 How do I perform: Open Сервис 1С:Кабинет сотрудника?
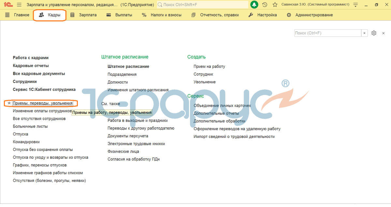[44, 90]
